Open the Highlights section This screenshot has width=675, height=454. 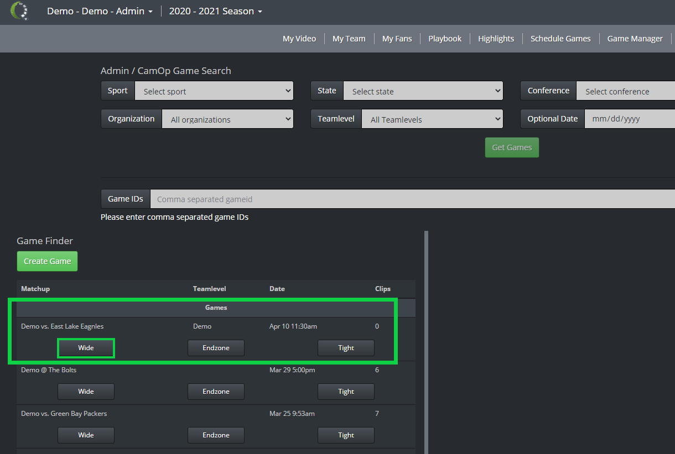496,39
